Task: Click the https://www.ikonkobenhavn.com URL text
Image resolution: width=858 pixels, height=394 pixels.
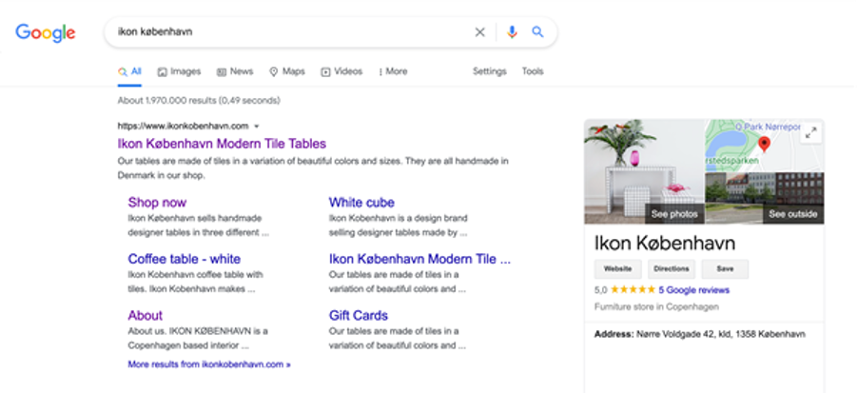Action: pos(184,127)
